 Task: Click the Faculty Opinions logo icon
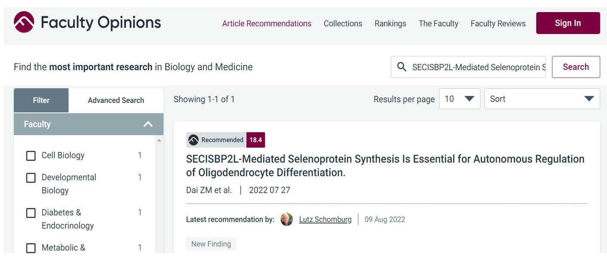[x=24, y=22]
